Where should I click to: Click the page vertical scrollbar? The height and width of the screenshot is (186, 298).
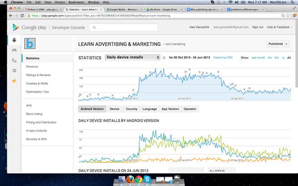(297, 53)
